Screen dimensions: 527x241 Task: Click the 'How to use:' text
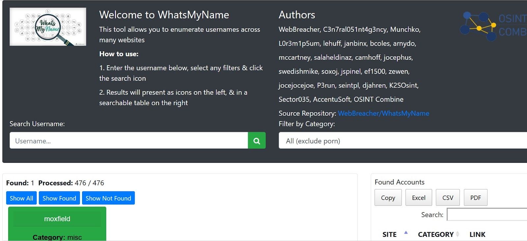pos(119,54)
